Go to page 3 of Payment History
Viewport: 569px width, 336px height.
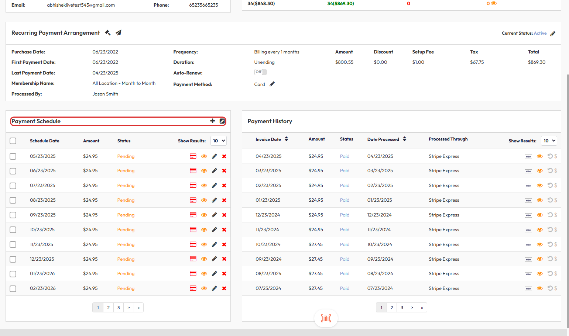402,308
